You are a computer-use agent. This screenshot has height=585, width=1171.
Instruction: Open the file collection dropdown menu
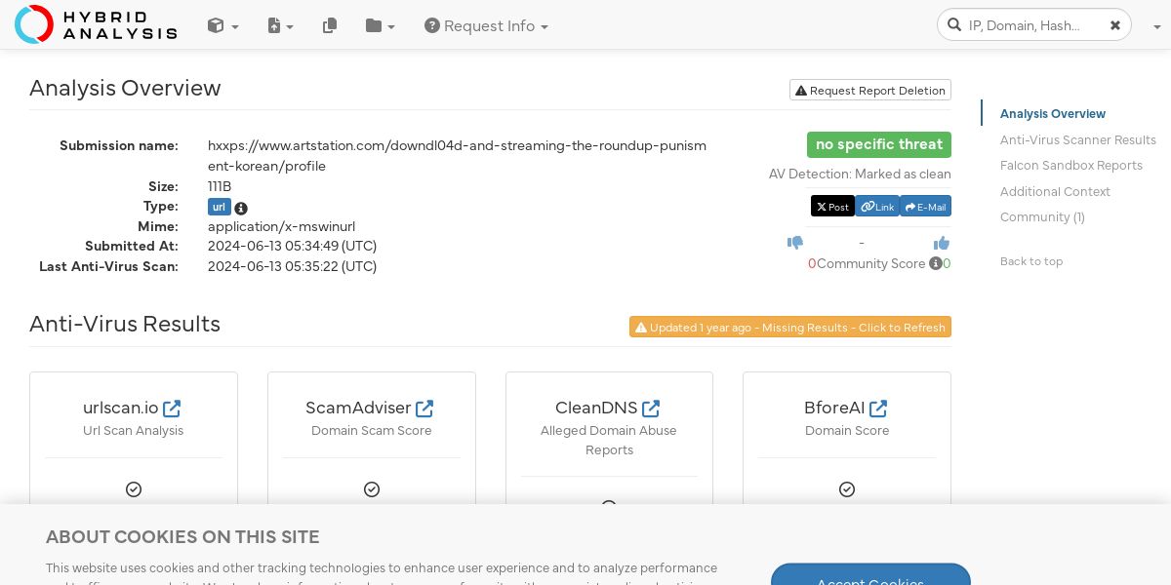(280, 26)
